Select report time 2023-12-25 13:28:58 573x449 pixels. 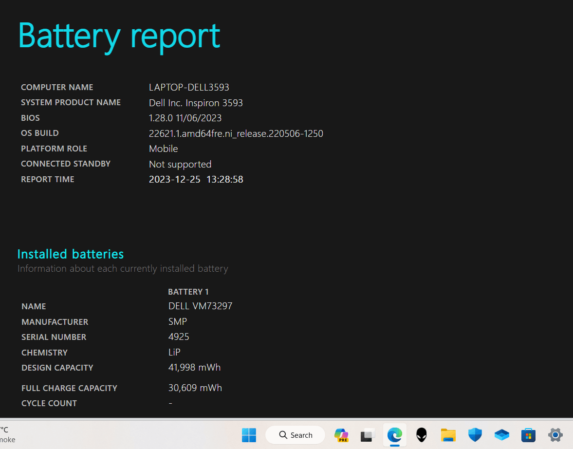(196, 180)
